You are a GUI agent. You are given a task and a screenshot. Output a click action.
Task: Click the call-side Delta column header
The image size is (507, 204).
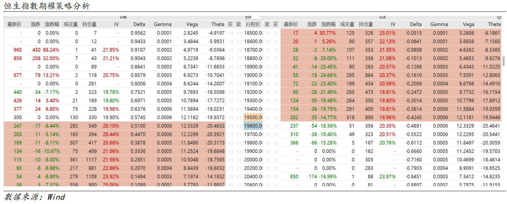click(x=139, y=24)
